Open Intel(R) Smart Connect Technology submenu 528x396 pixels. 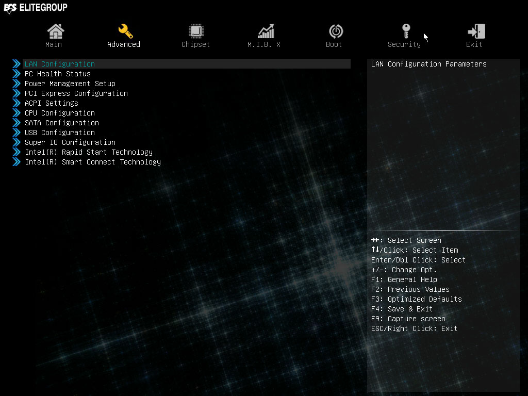point(93,161)
